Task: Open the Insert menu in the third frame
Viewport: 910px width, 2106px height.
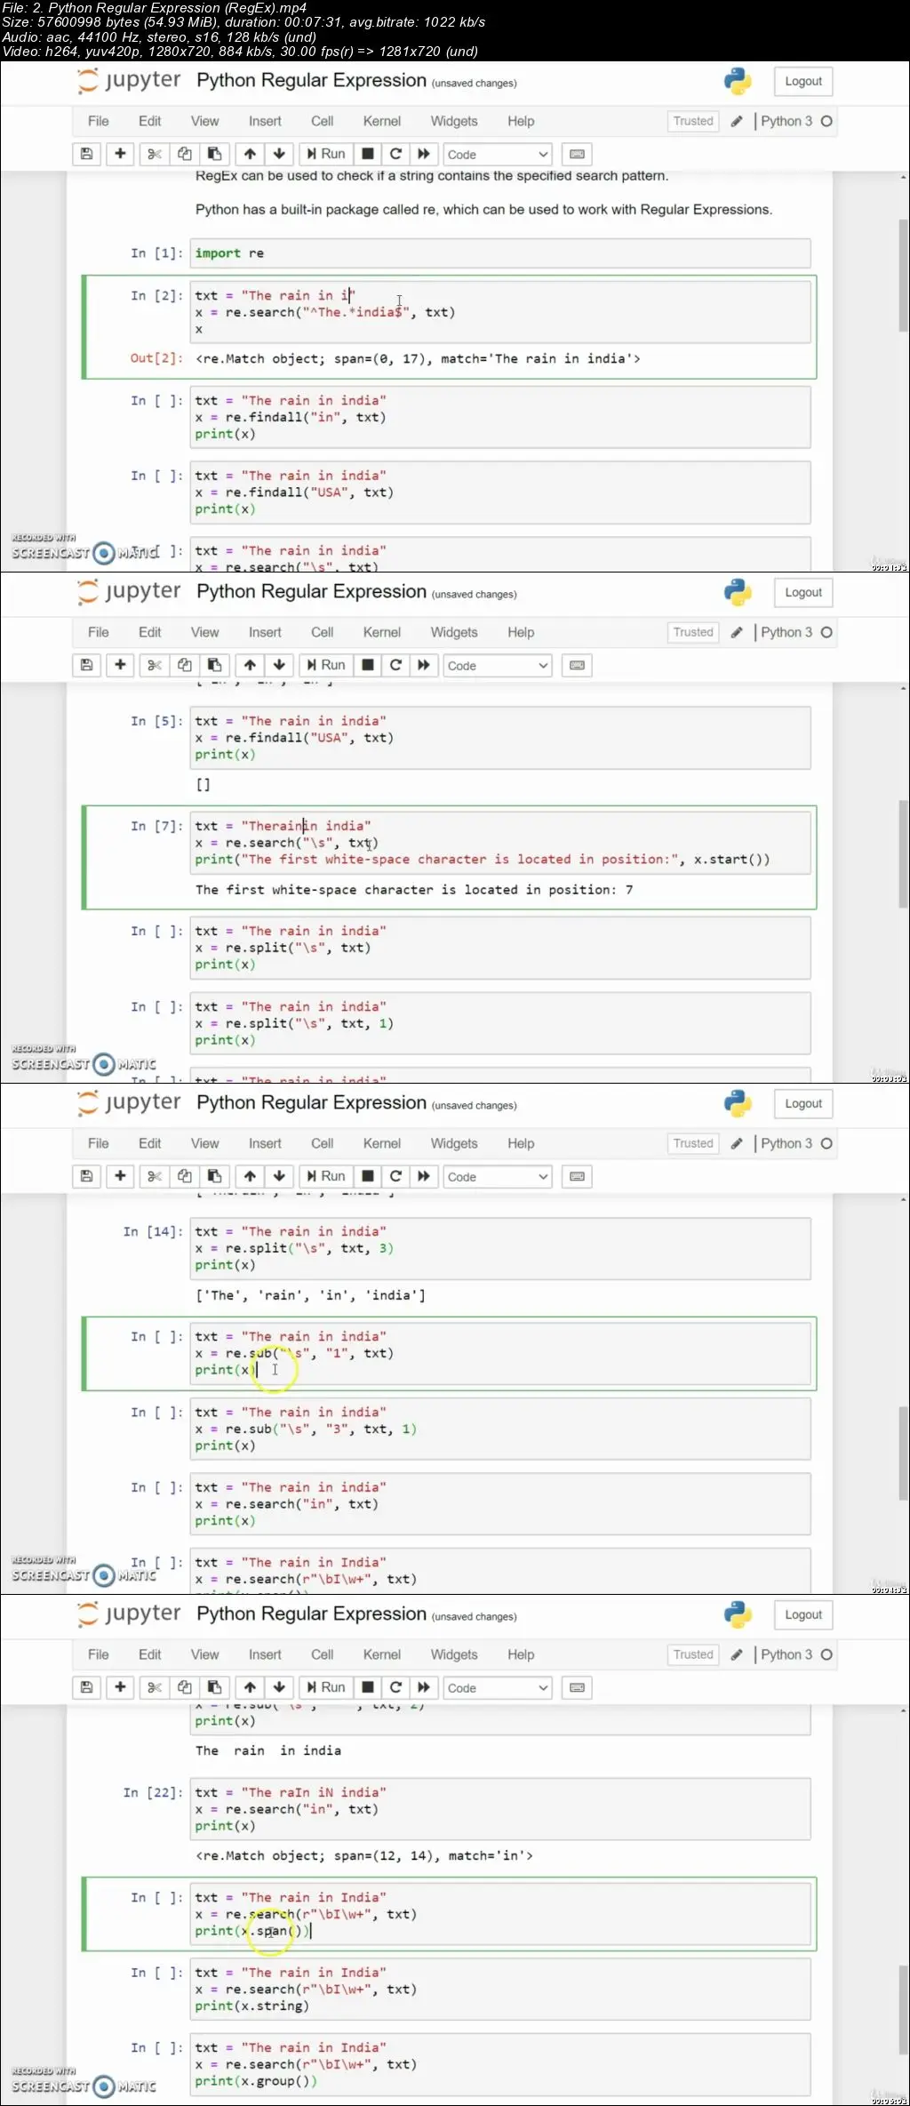Action: (265, 1143)
